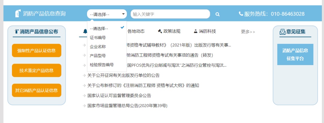Screen dimensions: 324x123
Task: Collapse the --请选择-- dropdown arrow
Action: tap(123, 14)
